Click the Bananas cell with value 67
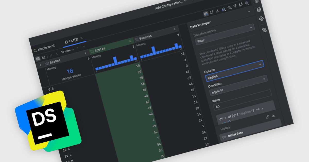Screen dimensions: 309x162 [x=189, y=78]
